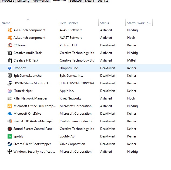The image size is (171, 170).
Task: Select Sound Blaster Control Panel name
Action: [x=33, y=129]
